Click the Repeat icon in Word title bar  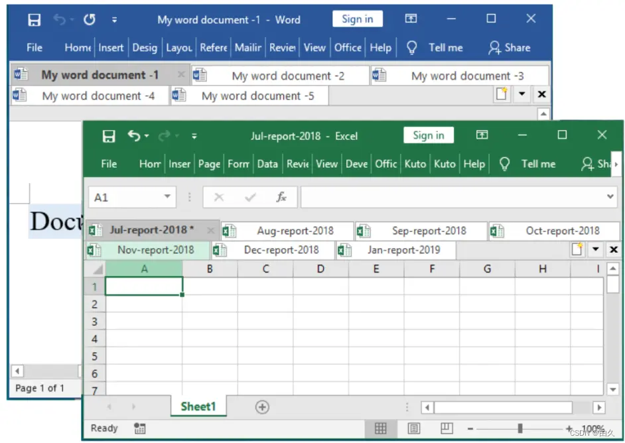(90, 19)
